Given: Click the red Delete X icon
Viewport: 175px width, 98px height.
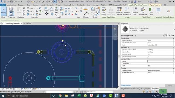Looking at the screenshot, I should [72, 14].
